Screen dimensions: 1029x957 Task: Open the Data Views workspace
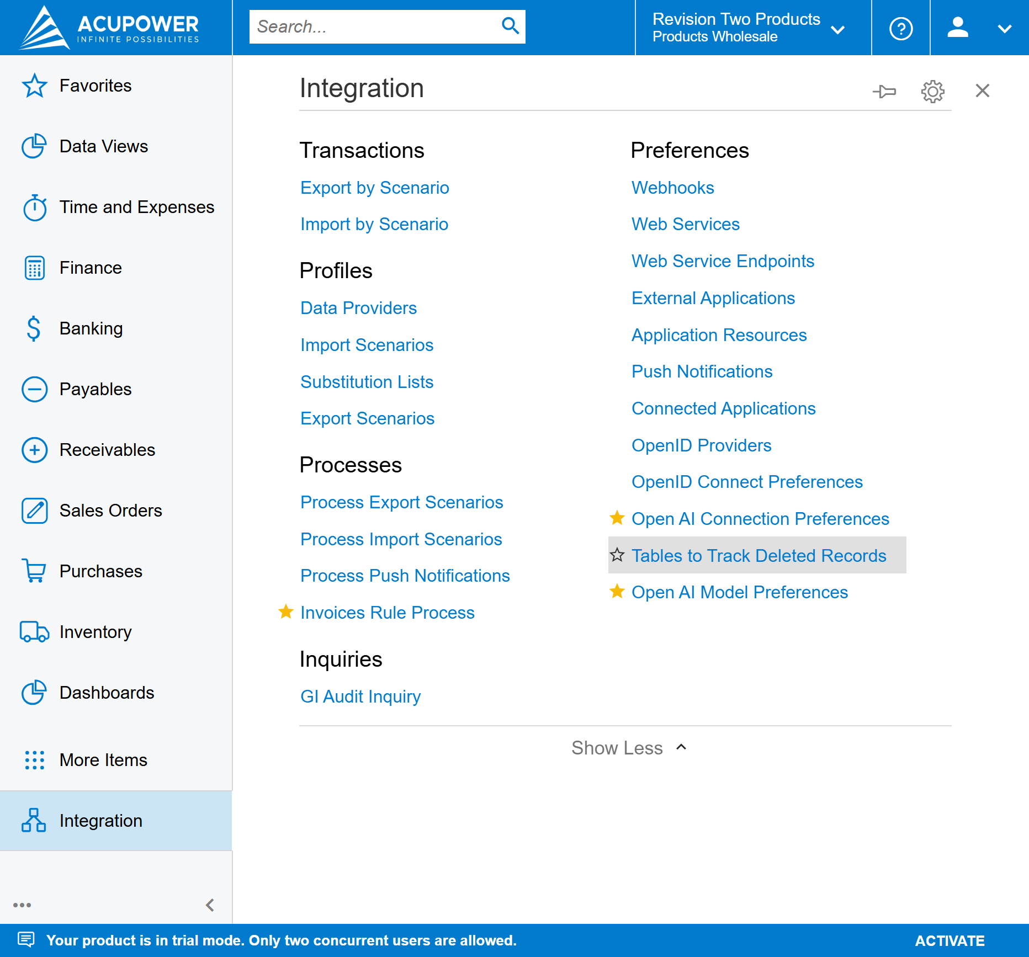click(116, 146)
